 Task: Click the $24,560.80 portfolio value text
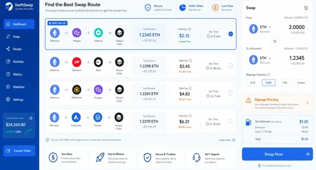click(15, 125)
